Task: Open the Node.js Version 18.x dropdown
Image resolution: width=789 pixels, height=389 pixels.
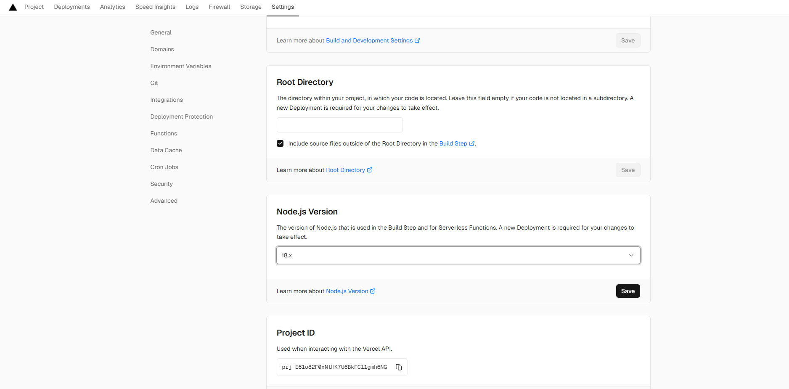Action: click(x=458, y=255)
